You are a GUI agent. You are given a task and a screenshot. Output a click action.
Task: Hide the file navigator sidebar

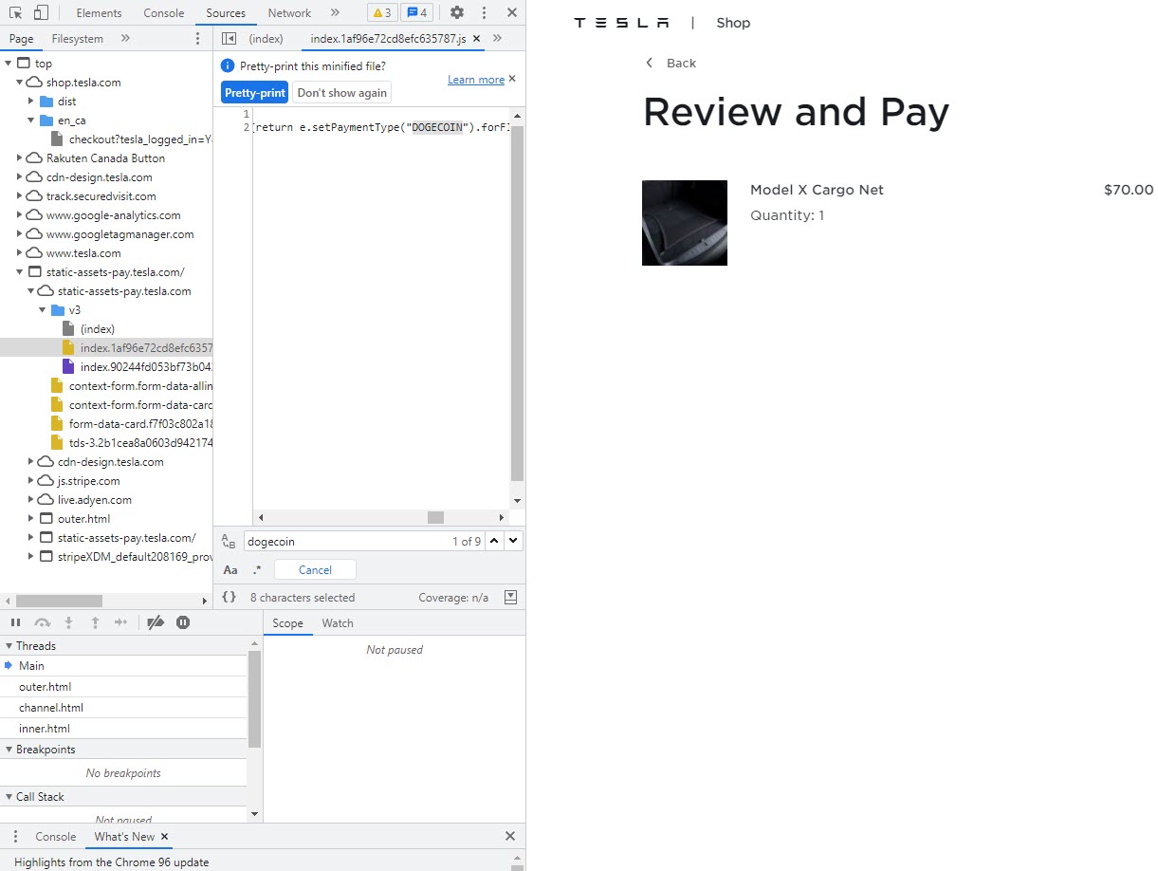click(229, 39)
